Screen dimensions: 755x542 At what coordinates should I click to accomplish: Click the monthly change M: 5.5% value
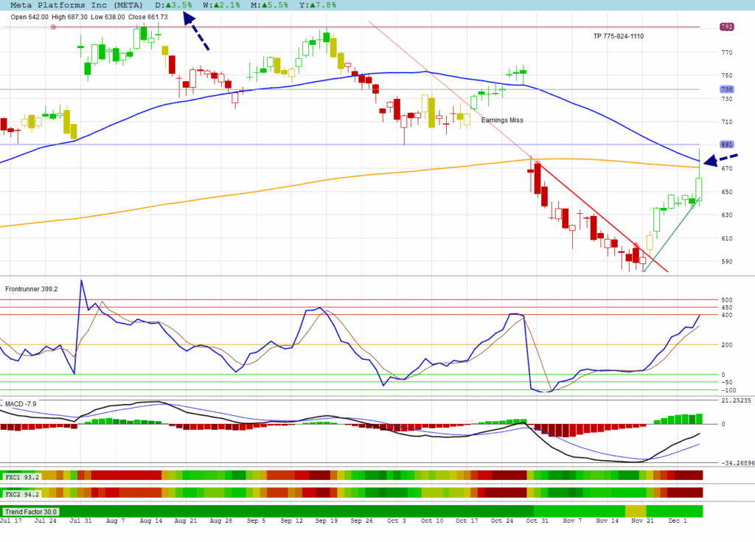[x=271, y=5]
